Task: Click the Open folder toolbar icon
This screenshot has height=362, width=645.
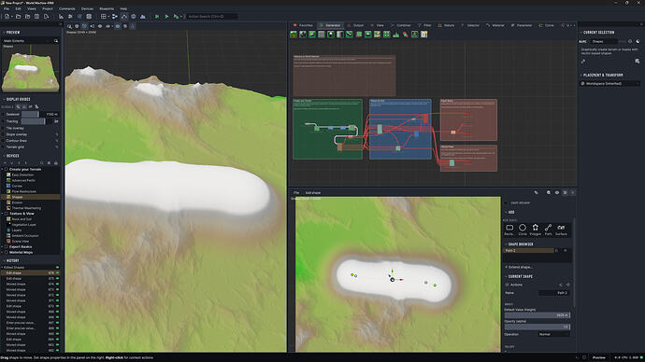Action: point(18,17)
